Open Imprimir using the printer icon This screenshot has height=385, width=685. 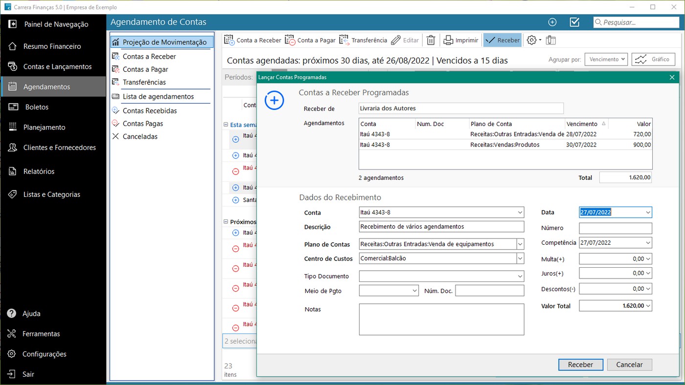[460, 40]
